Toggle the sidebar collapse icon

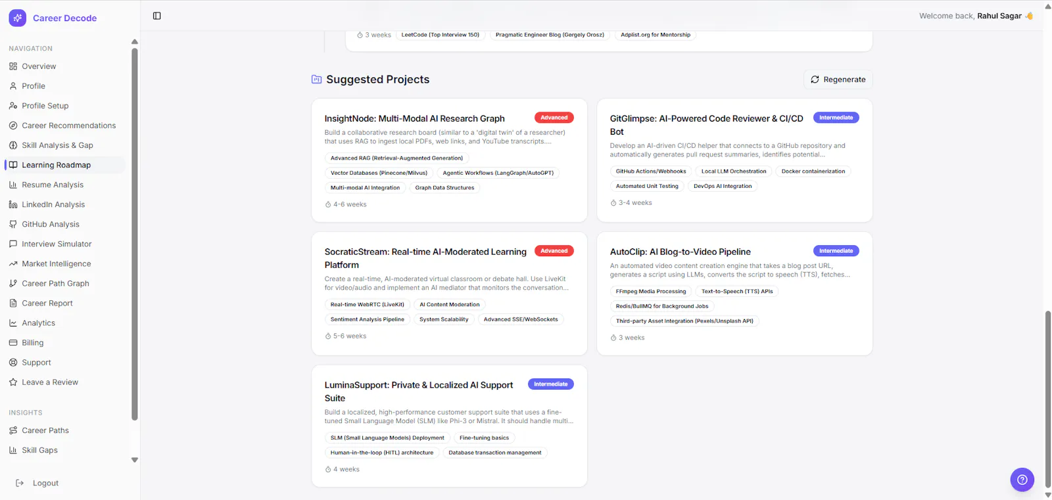pyautogui.click(x=157, y=16)
